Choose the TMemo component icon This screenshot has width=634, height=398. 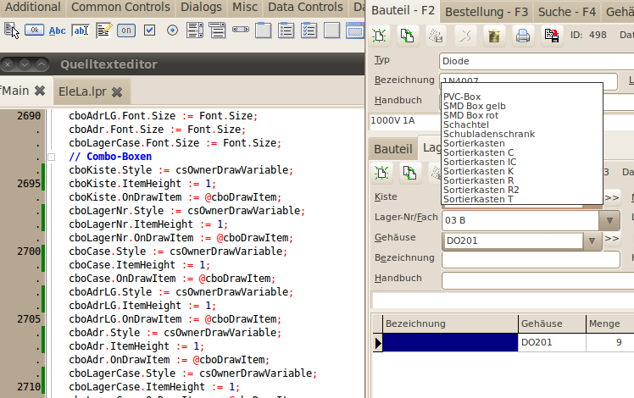103,30
